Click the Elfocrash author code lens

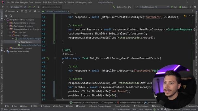pyautogui.click(x=69, y=54)
